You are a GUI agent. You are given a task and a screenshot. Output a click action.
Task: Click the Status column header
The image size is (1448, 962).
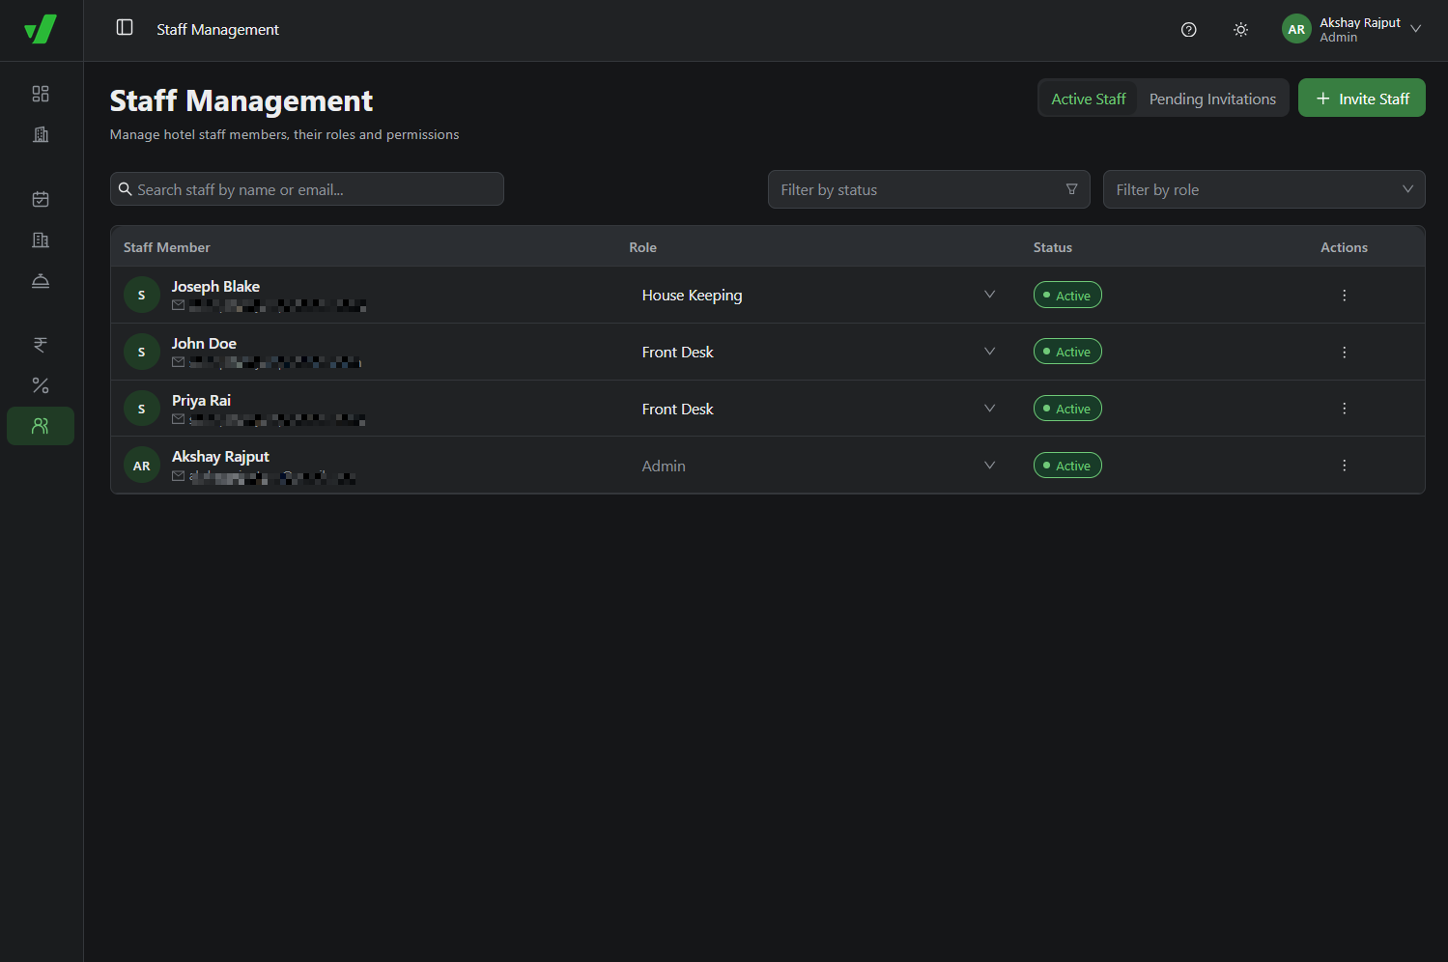tap(1053, 247)
